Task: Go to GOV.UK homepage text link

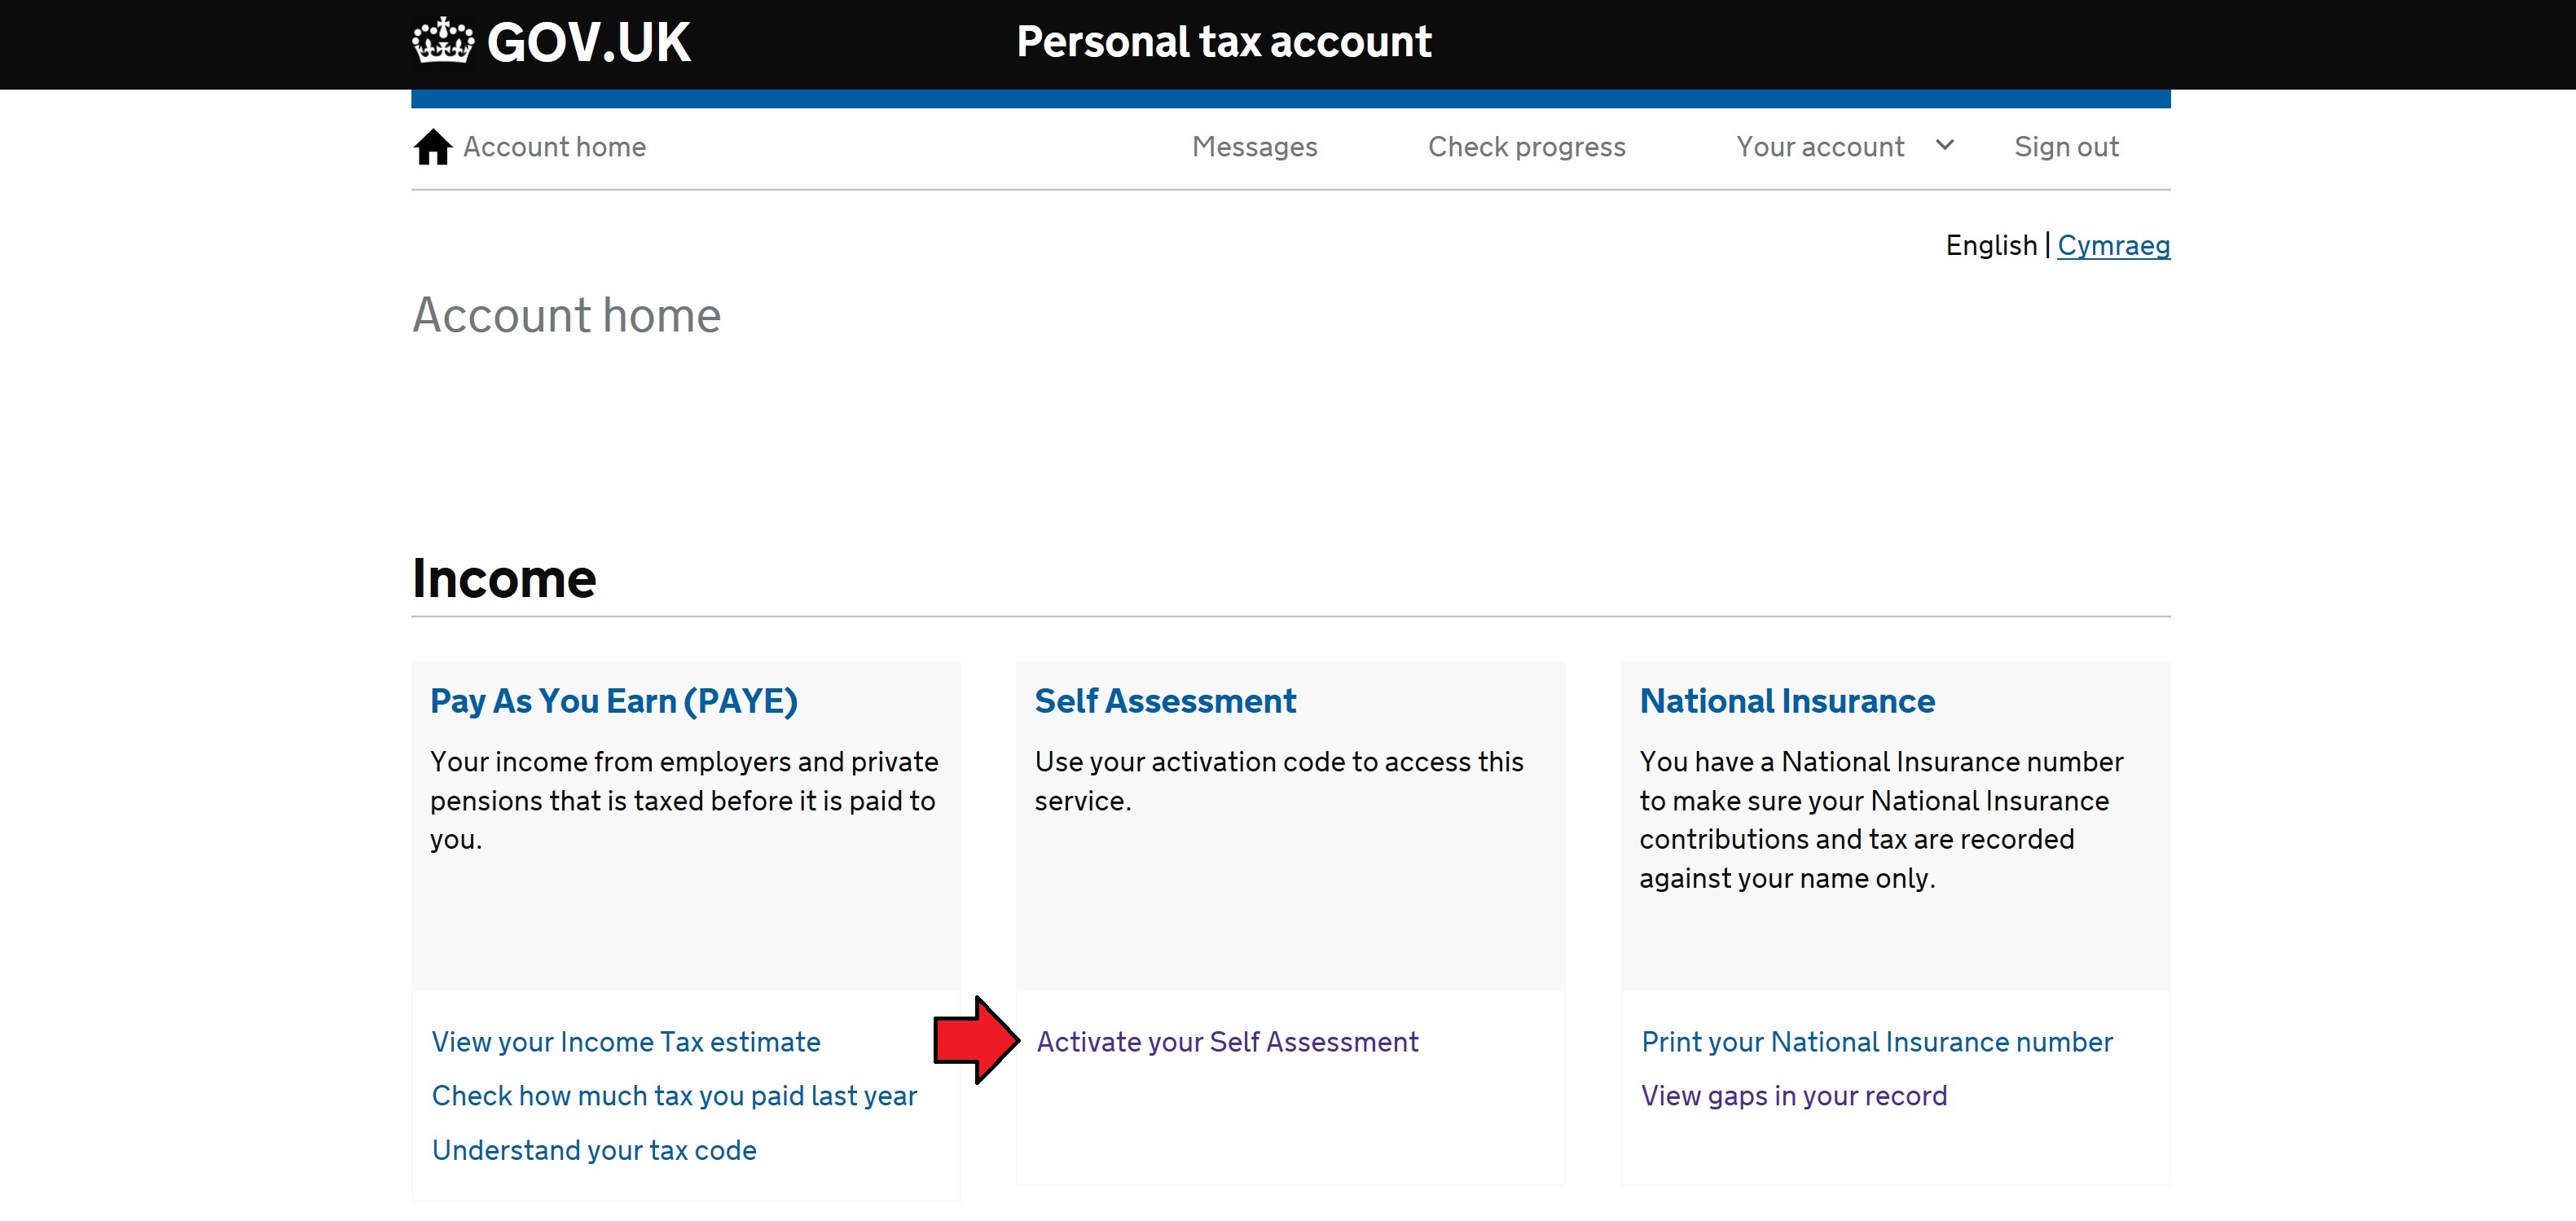Action: coord(588,42)
